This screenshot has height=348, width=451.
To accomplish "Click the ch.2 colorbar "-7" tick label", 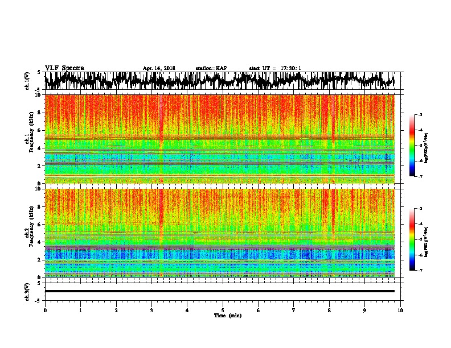I will point(420,271).
